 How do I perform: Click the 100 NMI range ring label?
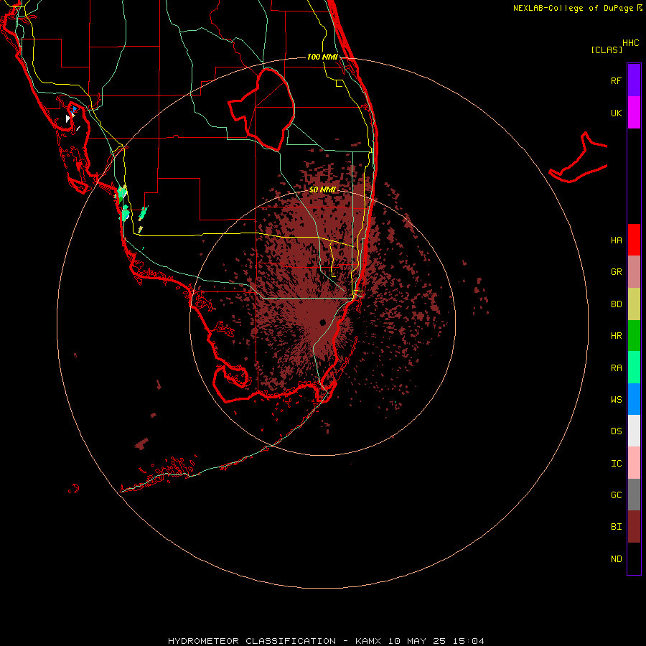coord(322,57)
